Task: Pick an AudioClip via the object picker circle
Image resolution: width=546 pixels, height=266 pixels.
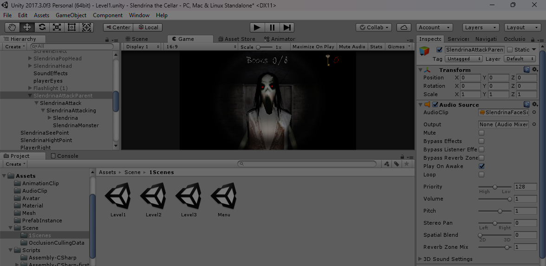Action: click(534, 112)
